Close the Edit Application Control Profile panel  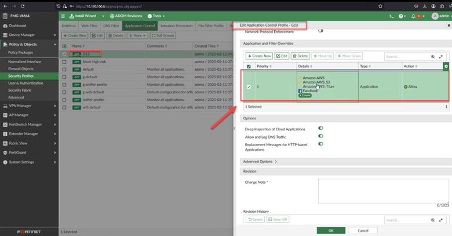(x=449, y=26)
